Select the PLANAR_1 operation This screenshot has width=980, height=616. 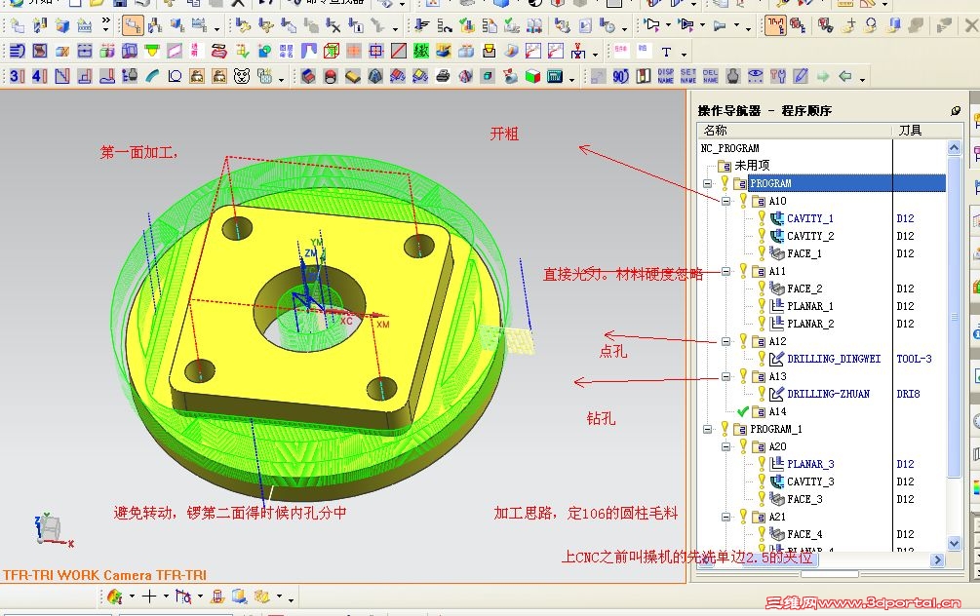(809, 306)
